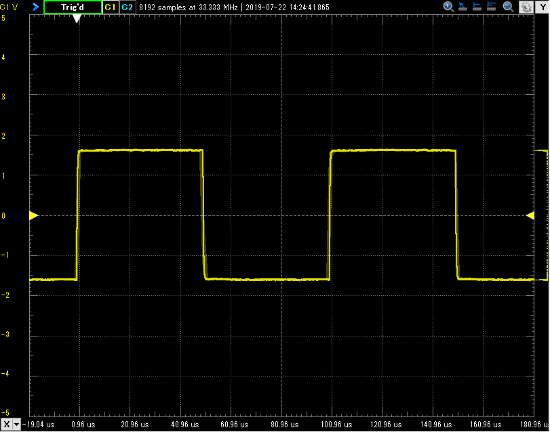The image size is (550, 432).
Task: Click the zoom 100% magnifier icon
Action: point(448,7)
